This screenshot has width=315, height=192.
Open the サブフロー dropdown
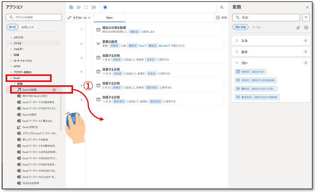click(79, 18)
